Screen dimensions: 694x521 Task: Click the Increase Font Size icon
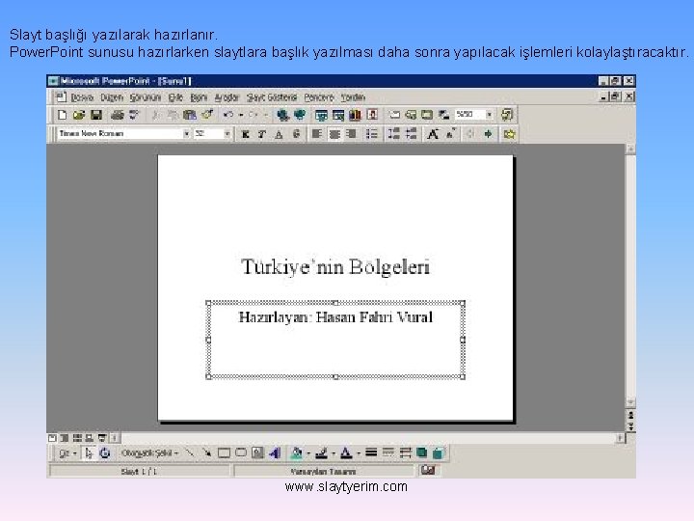click(x=433, y=134)
